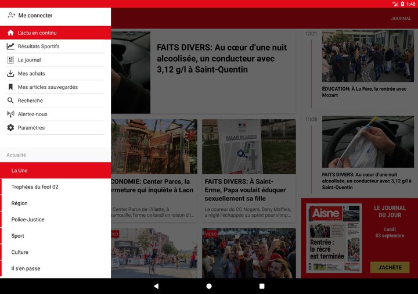The image size is (418, 294).
Task: Open the JOURNAL tab in top bar
Action: pos(401,19)
